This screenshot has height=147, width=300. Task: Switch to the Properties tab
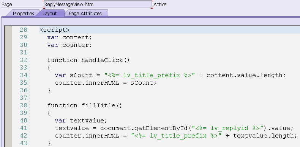pos(23,14)
